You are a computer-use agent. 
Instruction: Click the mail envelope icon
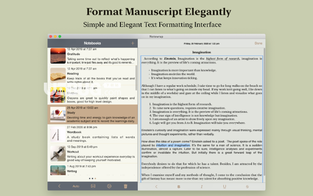pyautogui.click(x=93, y=186)
